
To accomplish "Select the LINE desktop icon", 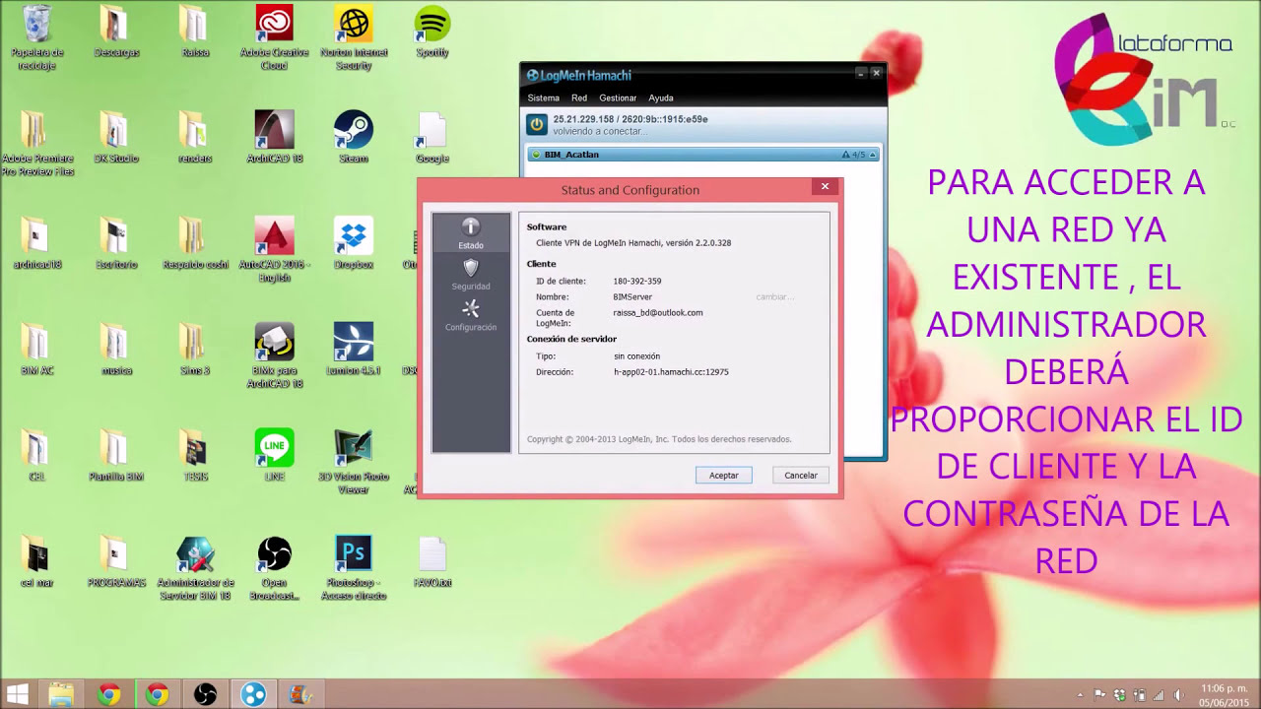I will pos(275,455).
